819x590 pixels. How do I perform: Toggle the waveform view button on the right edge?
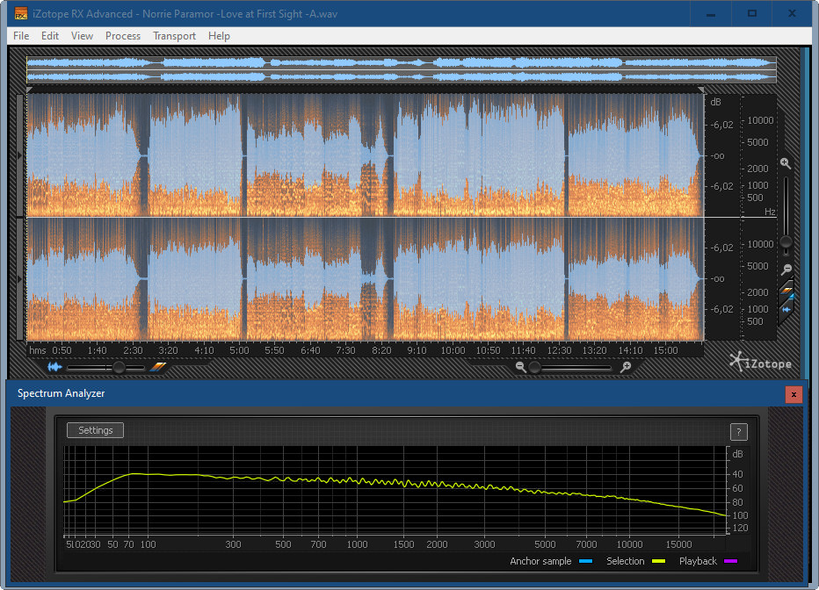(786, 308)
